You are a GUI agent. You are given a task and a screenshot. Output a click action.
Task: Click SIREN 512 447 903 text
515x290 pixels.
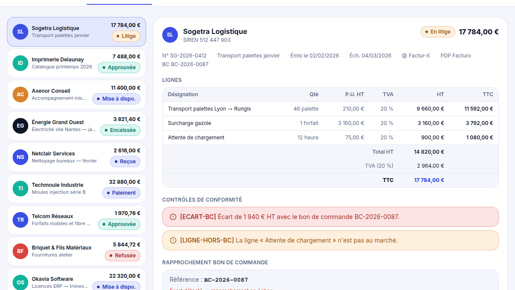207,40
